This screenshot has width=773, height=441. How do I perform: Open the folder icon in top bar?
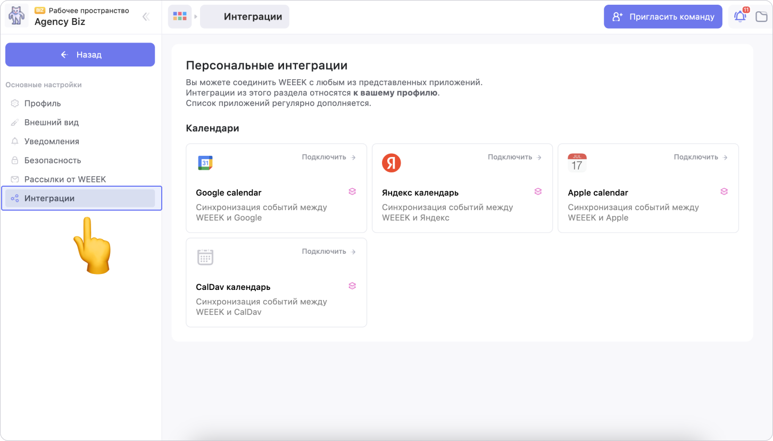761,16
